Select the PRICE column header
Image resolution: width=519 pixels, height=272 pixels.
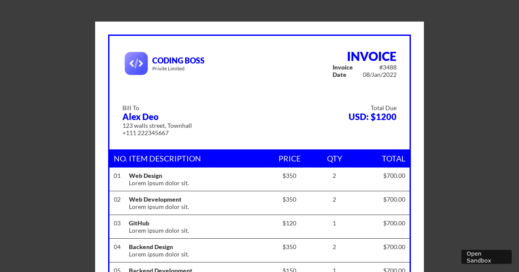(289, 158)
